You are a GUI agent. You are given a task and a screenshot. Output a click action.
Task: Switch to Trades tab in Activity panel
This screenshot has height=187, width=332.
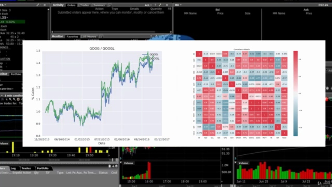point(84,5)
